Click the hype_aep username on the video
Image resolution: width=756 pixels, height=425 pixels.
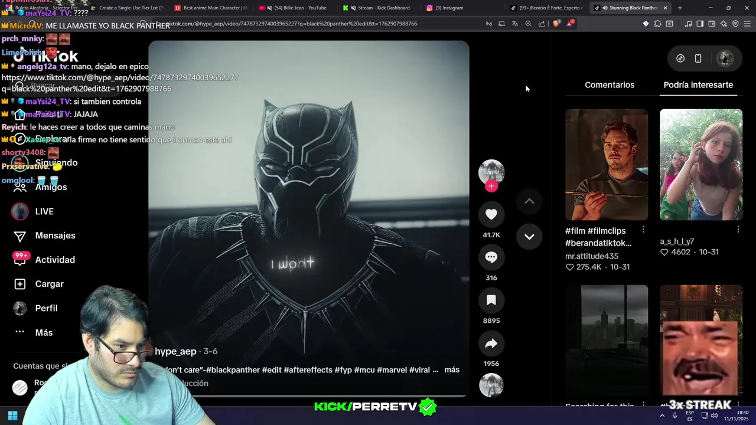(175, 351)
